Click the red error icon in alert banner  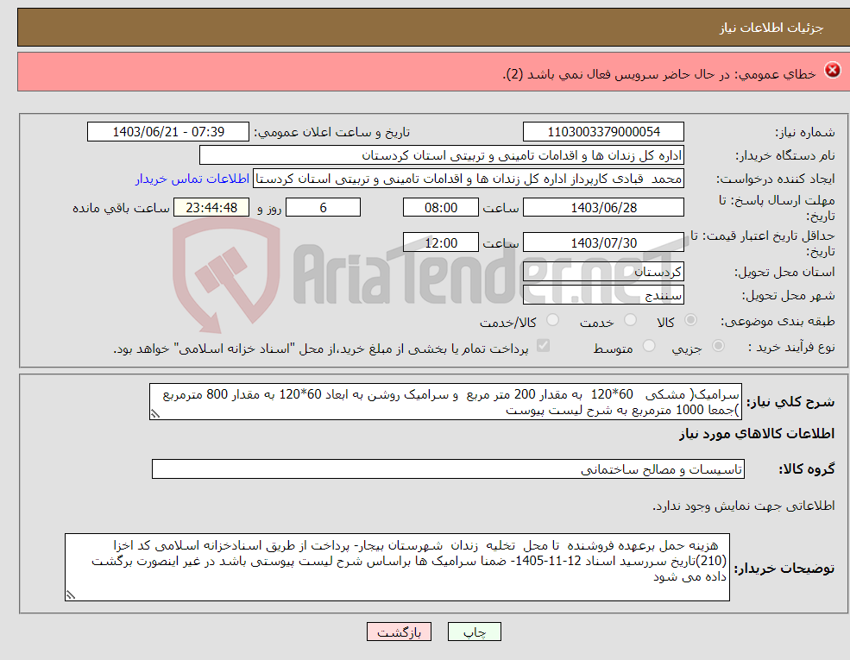(832, 71)
